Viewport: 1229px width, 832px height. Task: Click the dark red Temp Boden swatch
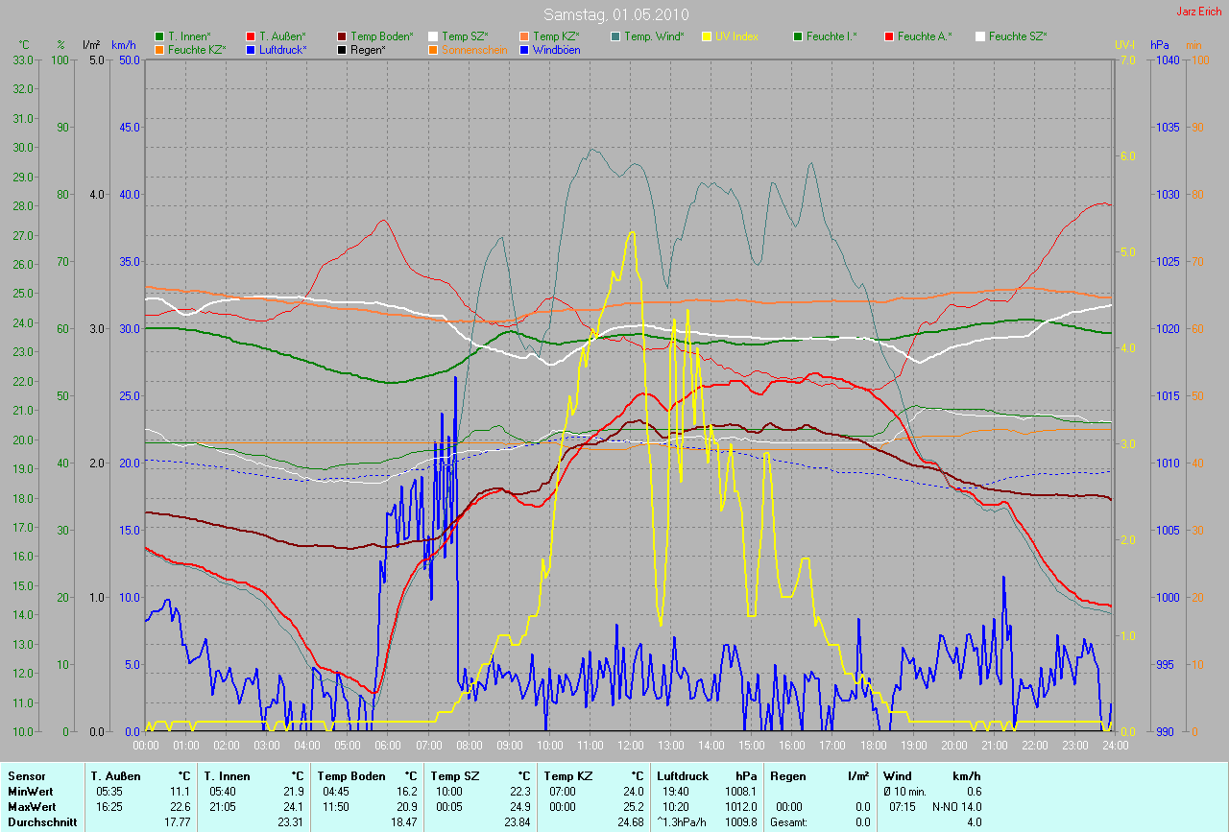342,36
